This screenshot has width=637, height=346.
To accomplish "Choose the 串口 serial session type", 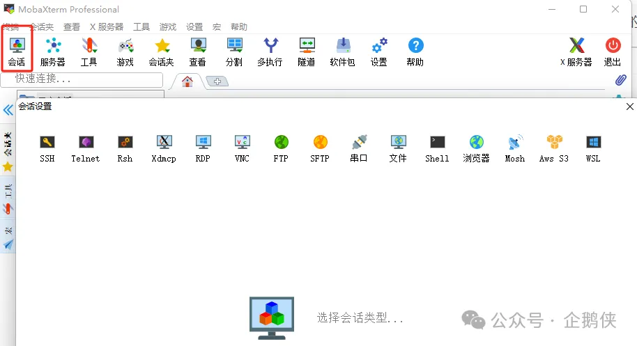I will click(x=359, y=149).
